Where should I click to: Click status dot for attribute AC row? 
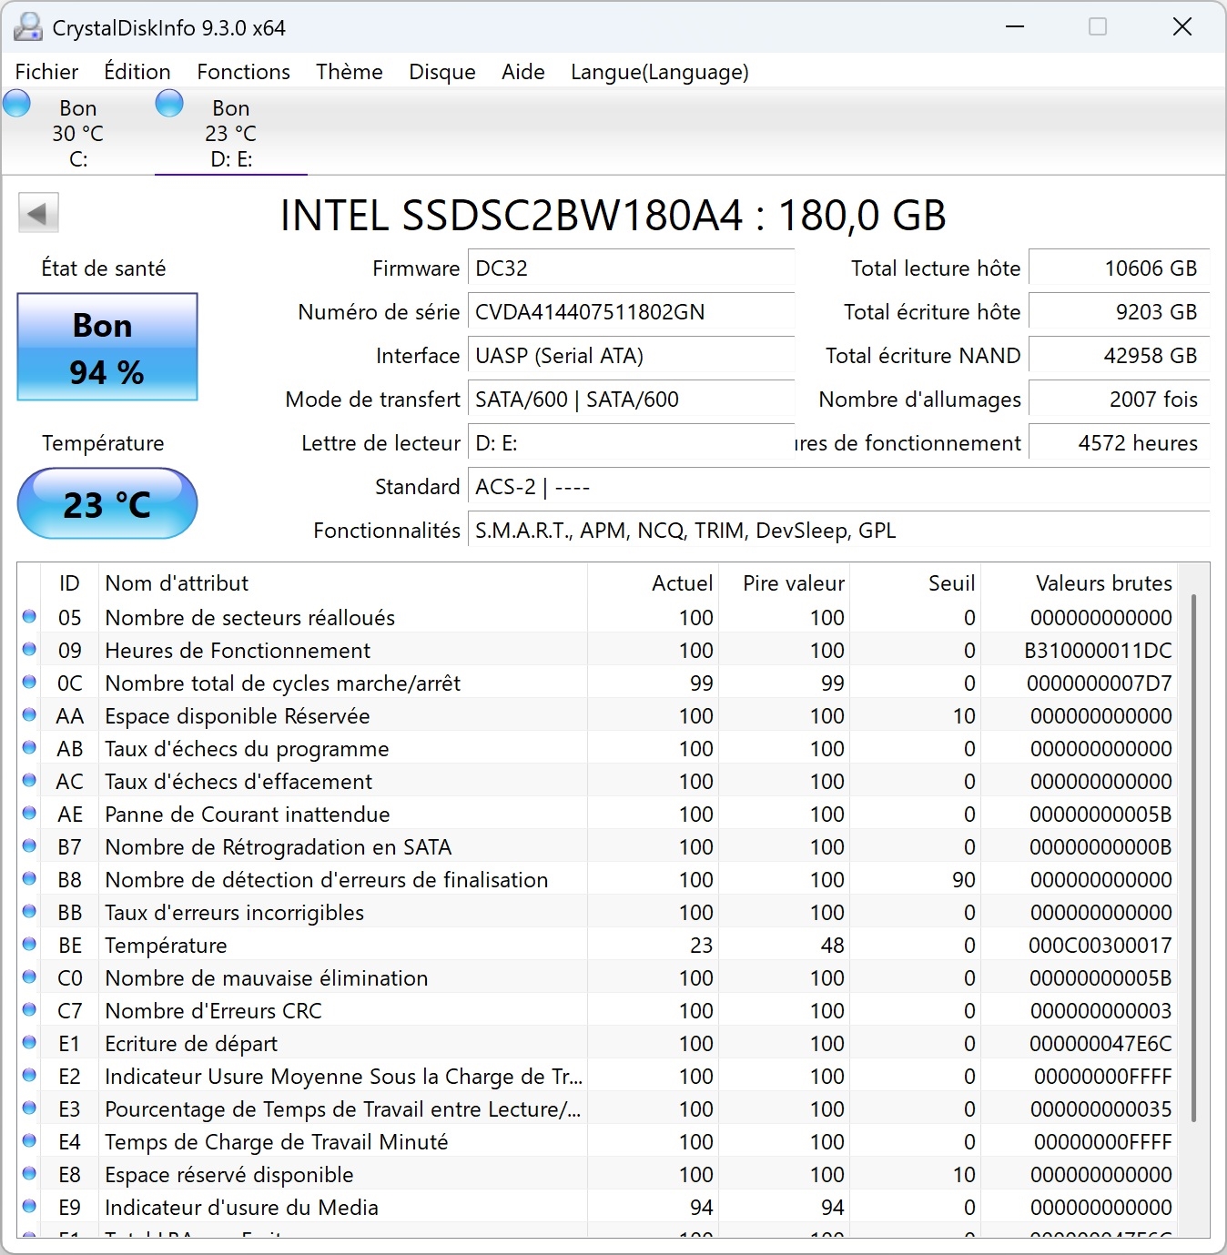pyautogui.click(x=29, y=781)
